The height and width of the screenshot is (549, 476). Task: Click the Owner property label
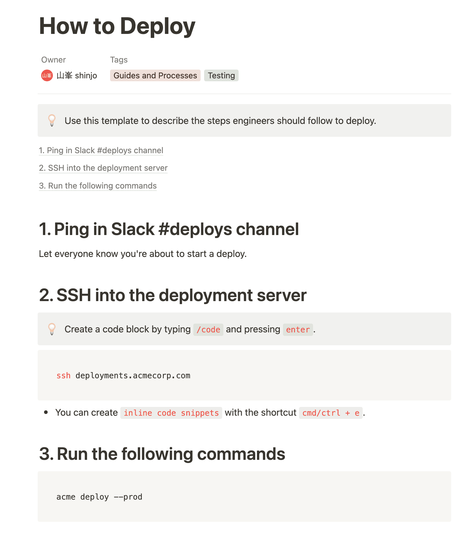click(x=53, y=60)
